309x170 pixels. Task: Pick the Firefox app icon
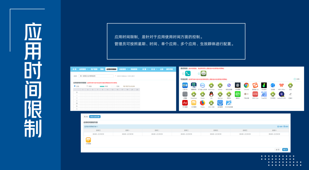(203, 103)
